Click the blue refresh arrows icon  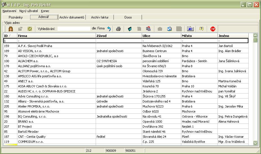(x=169, y=29)
